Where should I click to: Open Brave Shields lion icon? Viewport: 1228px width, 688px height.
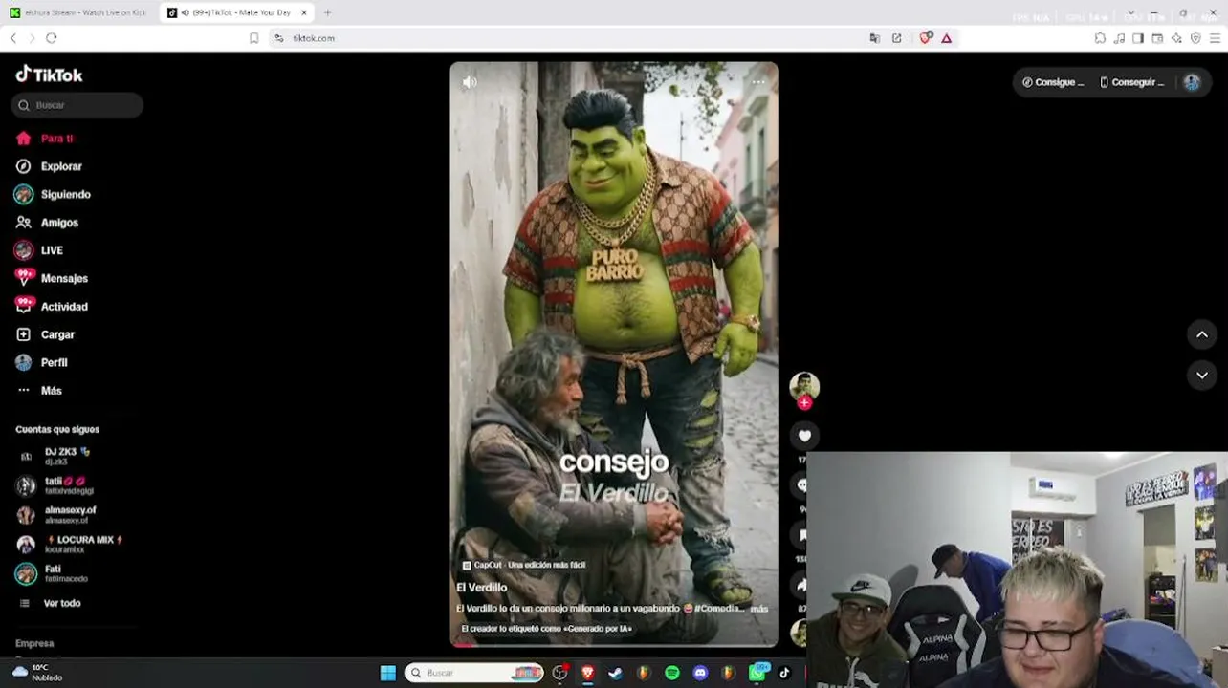pyautogui.click(x=925, y=38)
